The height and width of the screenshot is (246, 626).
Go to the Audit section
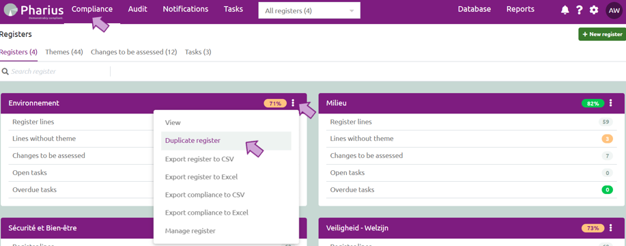[x=138, y=9]
